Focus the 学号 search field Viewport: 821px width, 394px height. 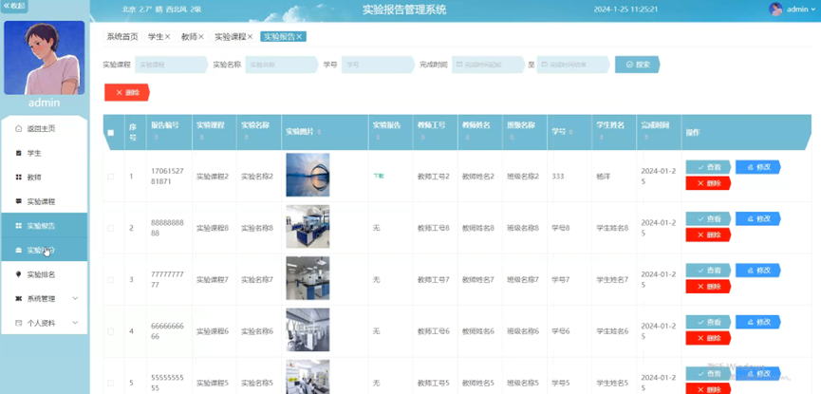378,65
